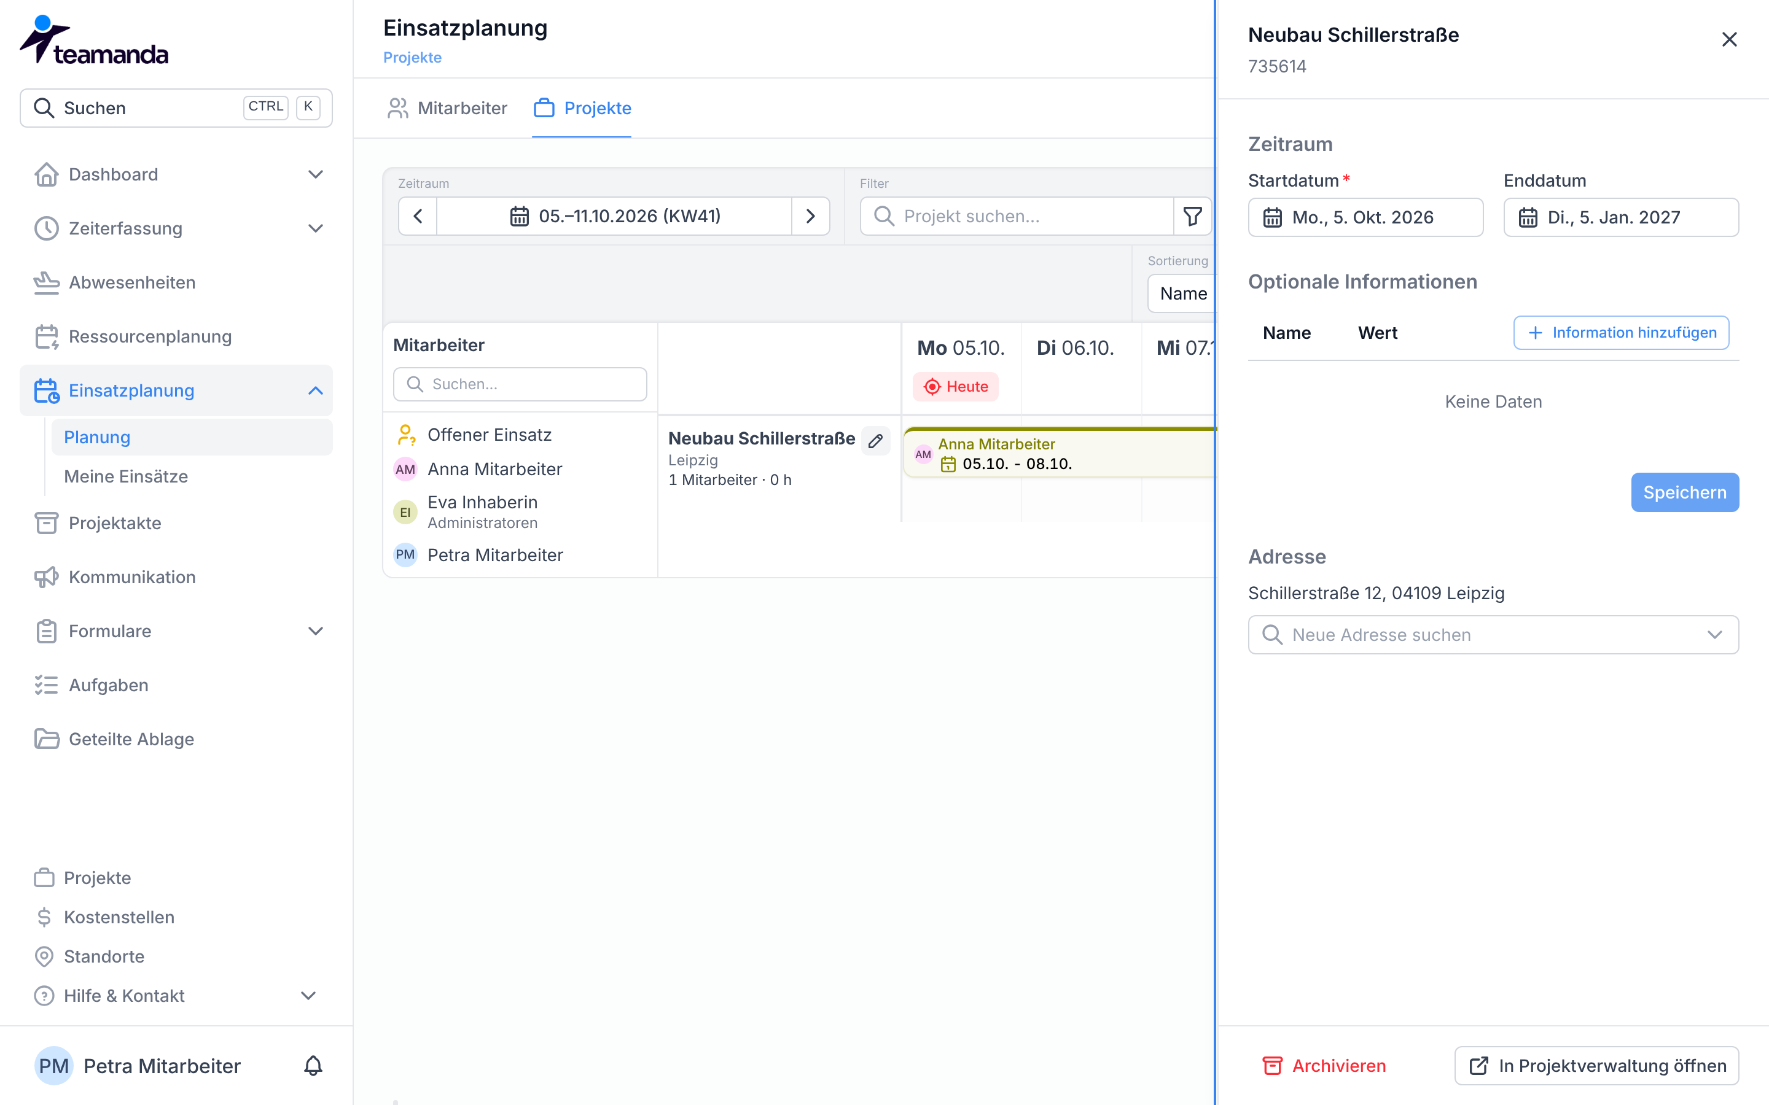1769x1105 pixels.
Task: Open the filter funnel icon
Action: pos(1192,216)
